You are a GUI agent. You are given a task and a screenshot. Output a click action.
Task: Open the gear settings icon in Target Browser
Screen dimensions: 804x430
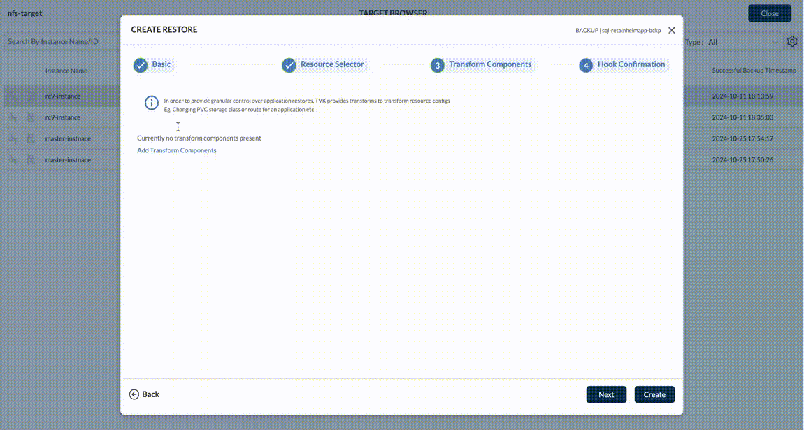point(792,42)
